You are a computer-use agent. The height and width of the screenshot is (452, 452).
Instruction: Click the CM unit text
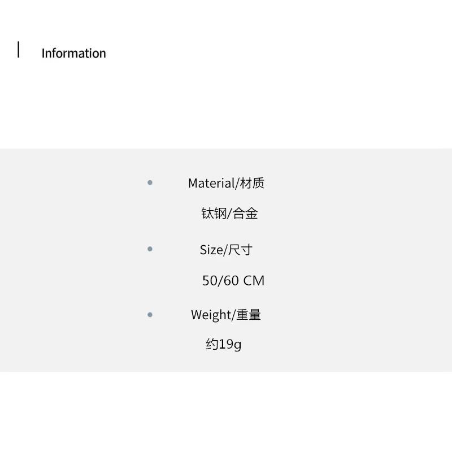(254, 281)
